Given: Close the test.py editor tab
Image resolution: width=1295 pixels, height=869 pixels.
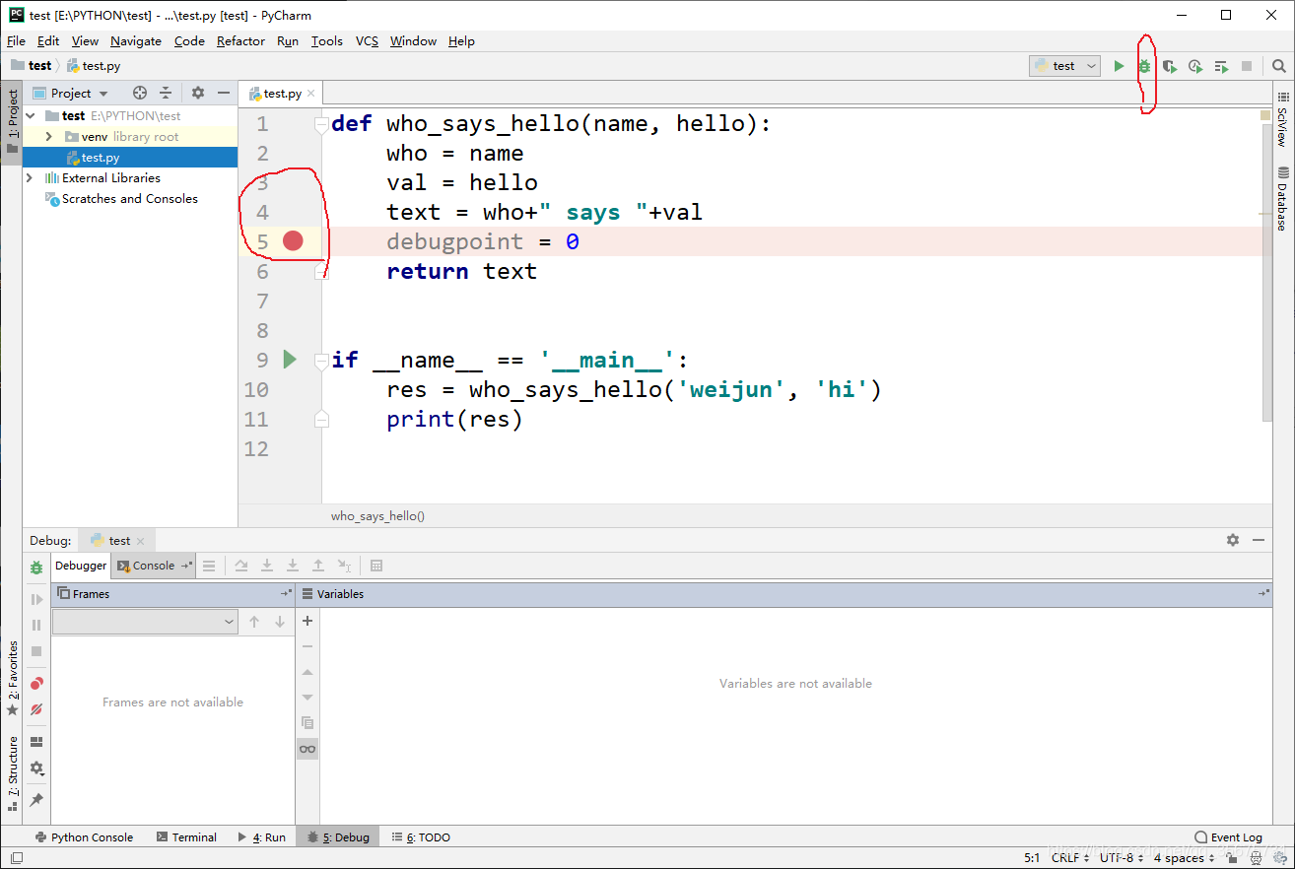Looking at the screenshot, I should (x=311, y=94).
